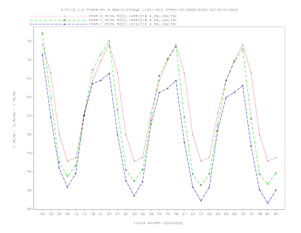Click x-axis tick label 27

pos(117,214)
